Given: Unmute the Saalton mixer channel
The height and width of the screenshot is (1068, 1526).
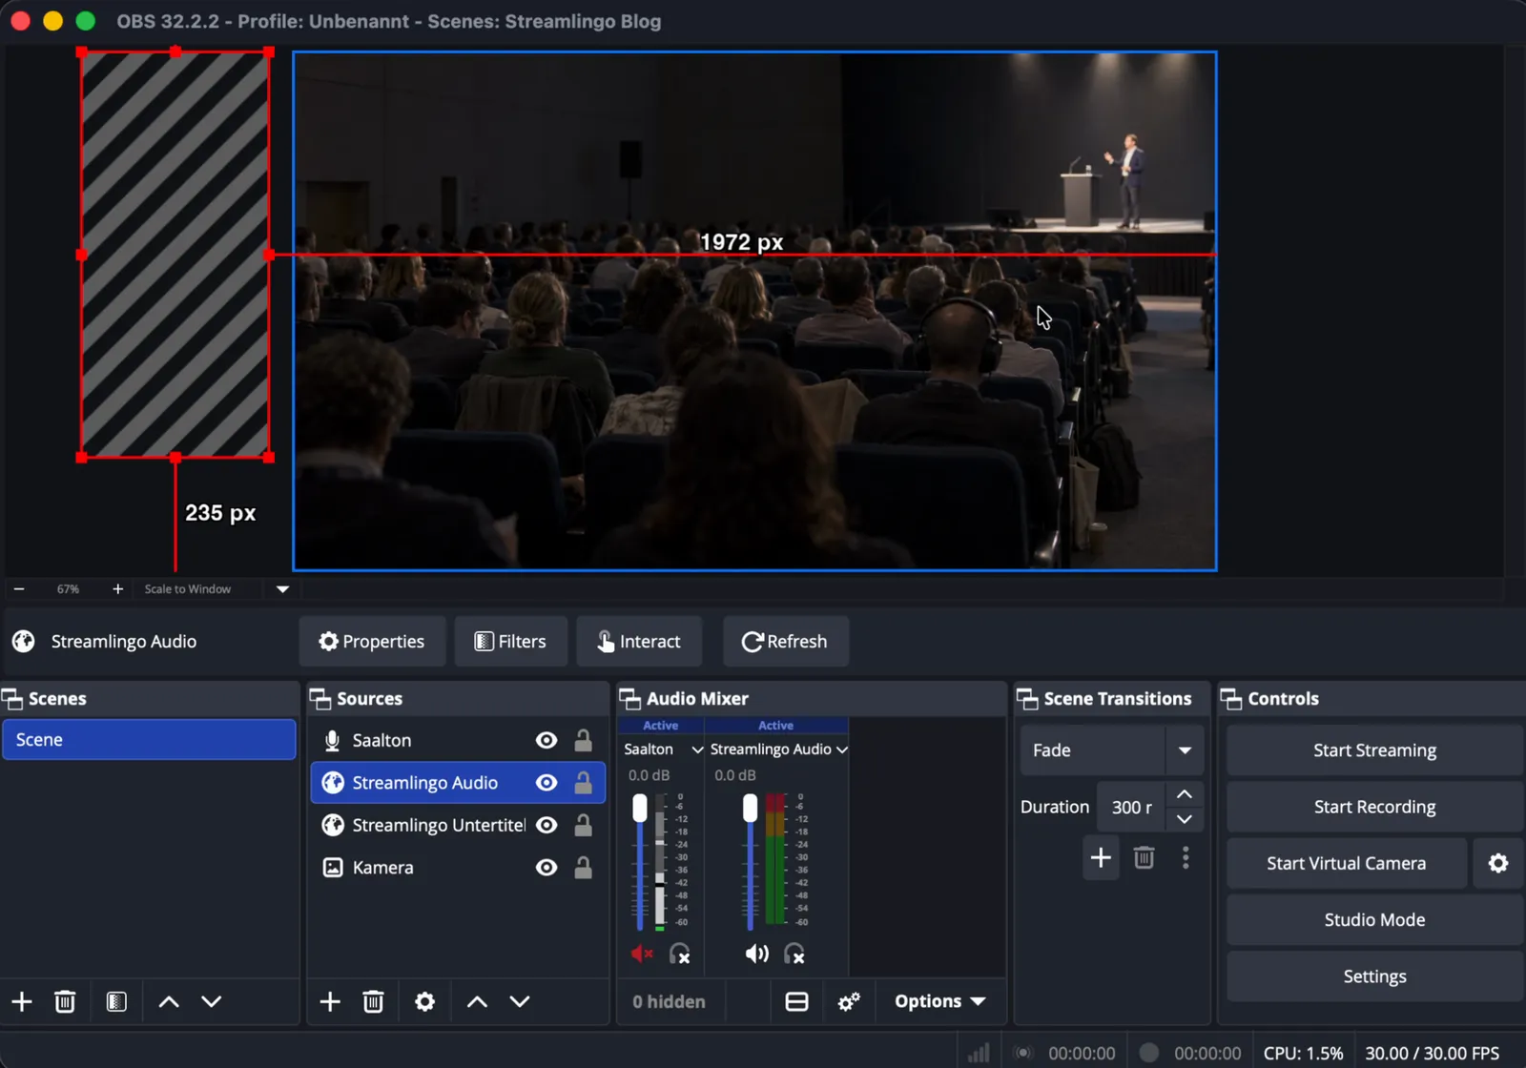Looking at the screenshot, I should [x=642, y=954].
